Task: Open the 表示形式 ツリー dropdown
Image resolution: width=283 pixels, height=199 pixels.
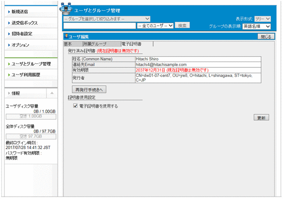Action: click(262, 19)
